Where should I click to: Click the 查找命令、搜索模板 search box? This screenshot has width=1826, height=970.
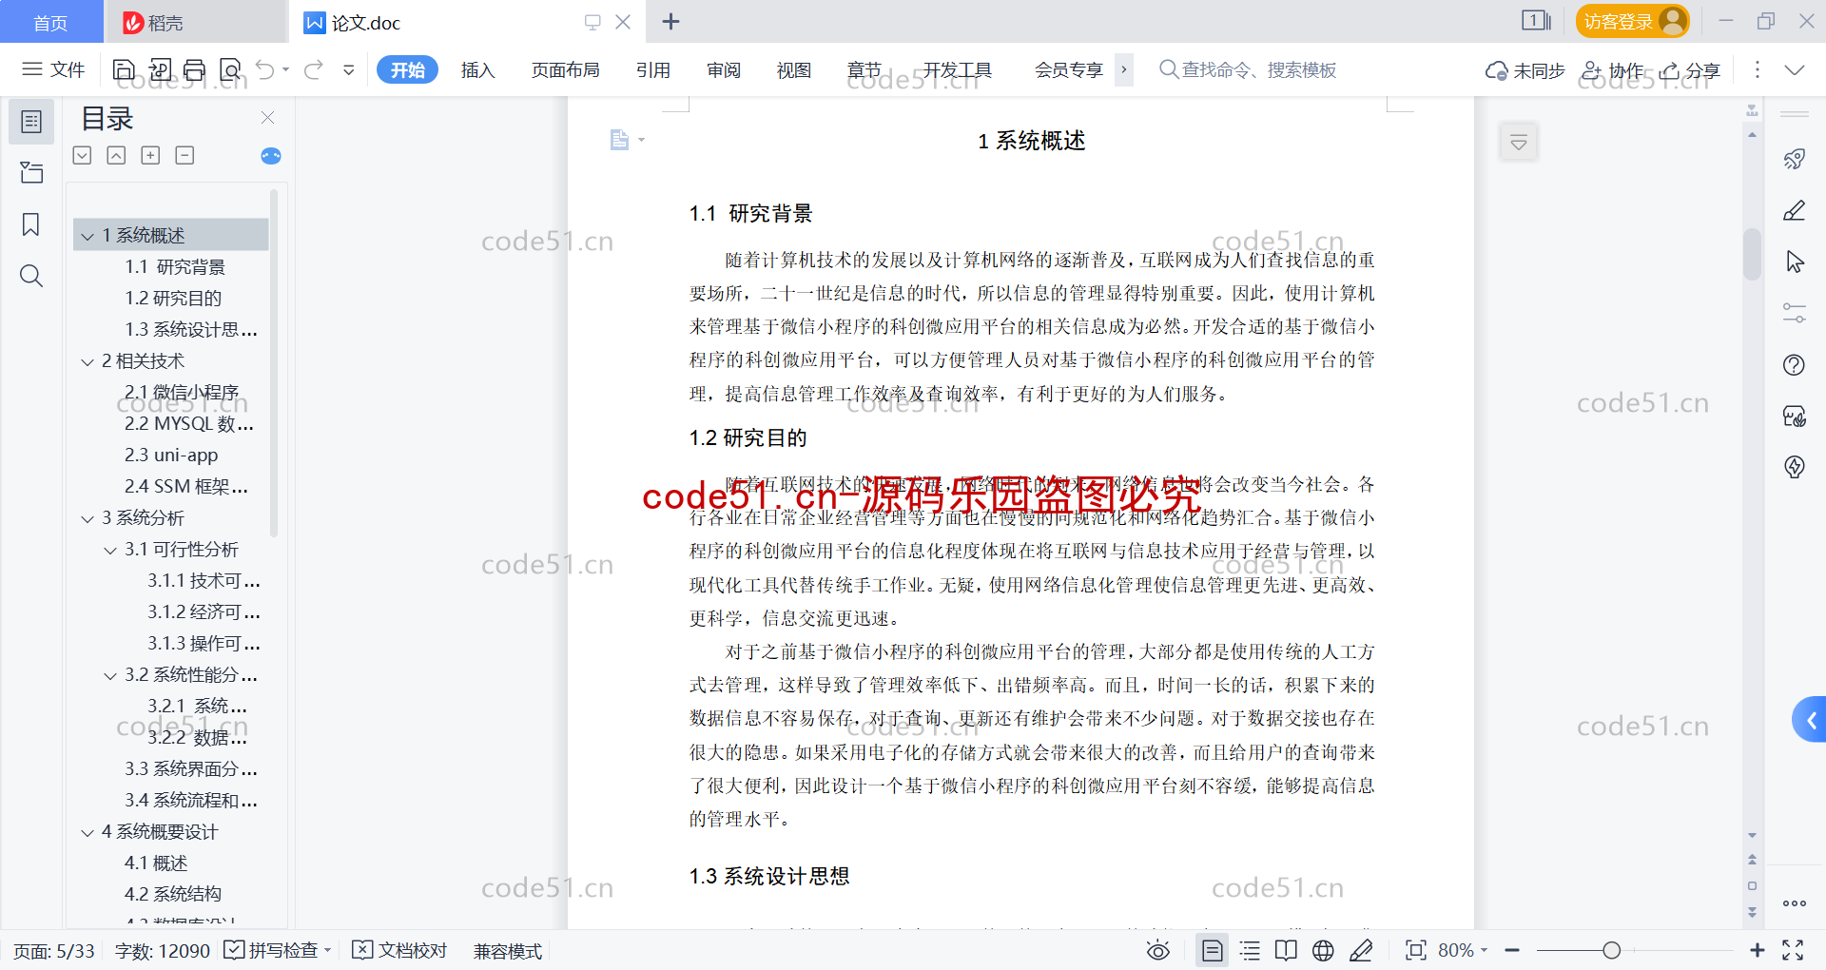(x=1248, y=69)
